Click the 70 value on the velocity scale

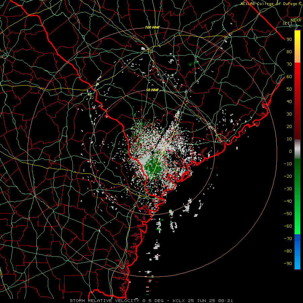point(289,64)
